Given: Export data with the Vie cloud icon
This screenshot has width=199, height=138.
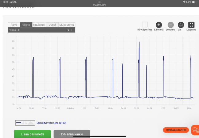Looking at the screenshot, I should tap(181, 25).
